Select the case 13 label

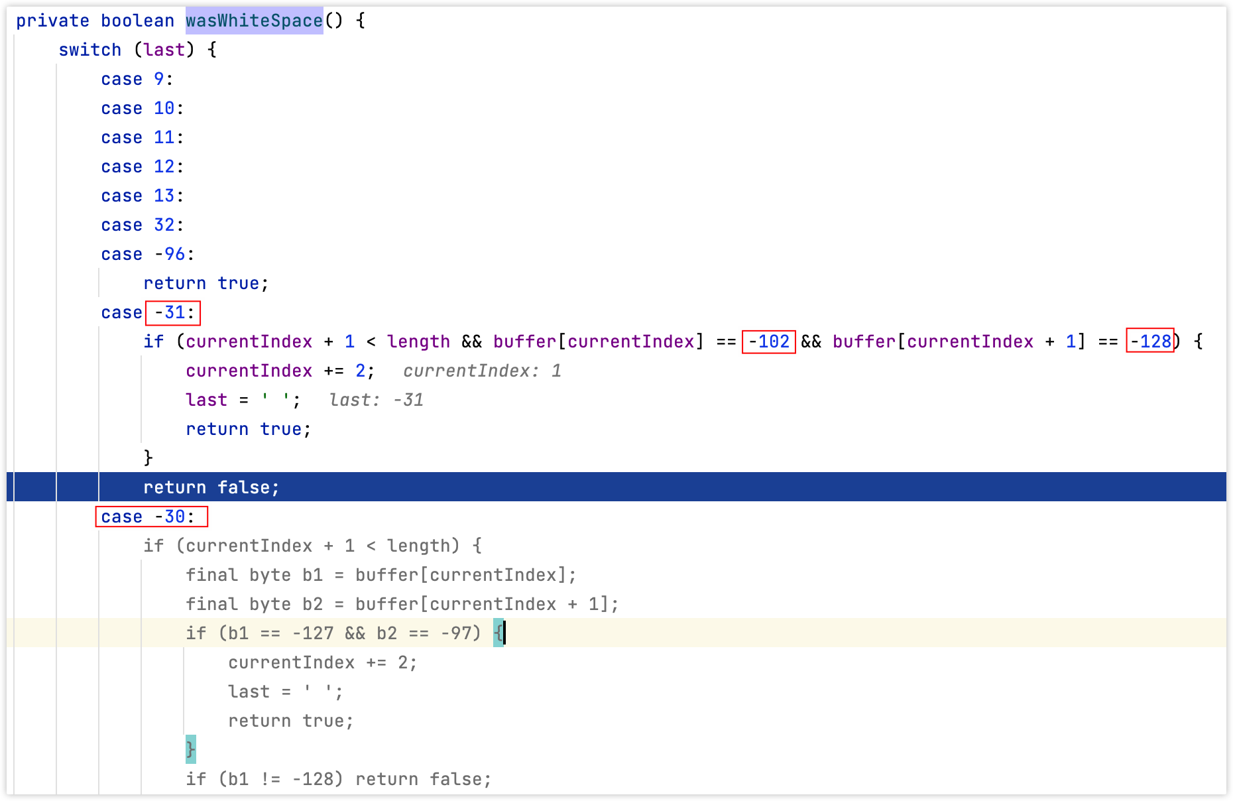click(141, 196)
